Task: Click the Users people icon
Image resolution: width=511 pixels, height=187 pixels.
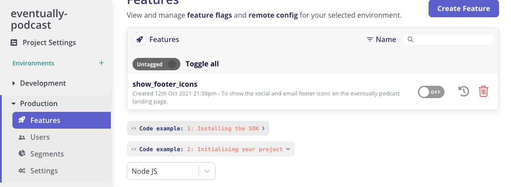Action: 22,137
